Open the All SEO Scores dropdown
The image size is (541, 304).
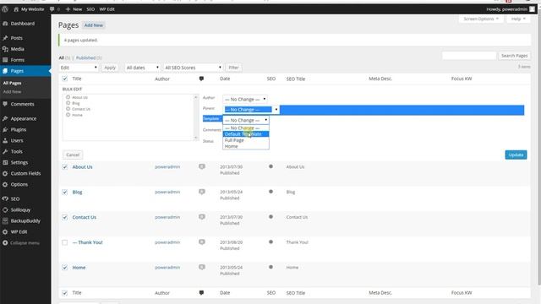pyautogui.click(x=193, y=68)
